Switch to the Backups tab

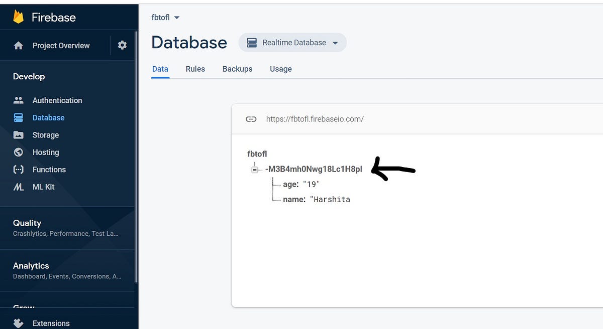click(x=237, y=69)
